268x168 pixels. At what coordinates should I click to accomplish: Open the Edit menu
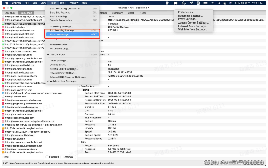pyautogui.click(x=35, y=3)
